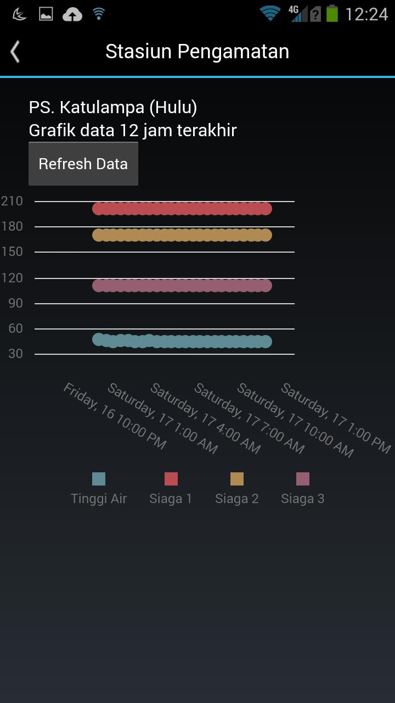This screenshot has height=703, width=395.
Task: Tap the Tinggi Air legend swatch
Action: click(99, 479)
